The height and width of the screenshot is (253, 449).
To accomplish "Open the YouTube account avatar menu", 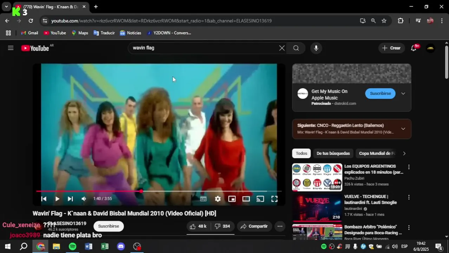I will (430, 48).
